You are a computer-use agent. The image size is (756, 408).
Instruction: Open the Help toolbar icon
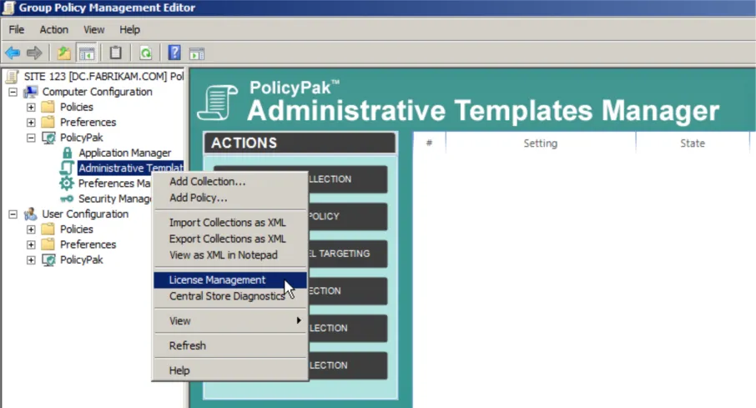pyautogui.click(x=174, y=53)
